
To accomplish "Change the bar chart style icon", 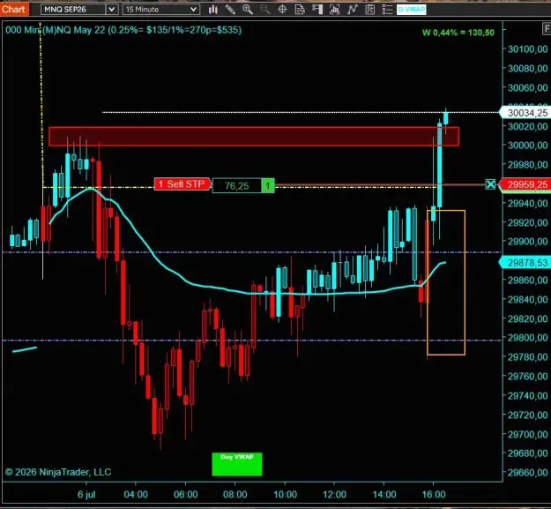I will [213, 10].
